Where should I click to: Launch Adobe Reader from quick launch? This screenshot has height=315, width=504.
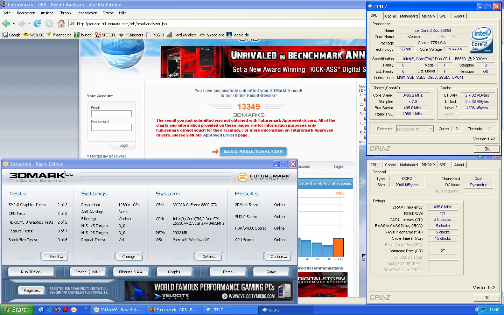65,310
